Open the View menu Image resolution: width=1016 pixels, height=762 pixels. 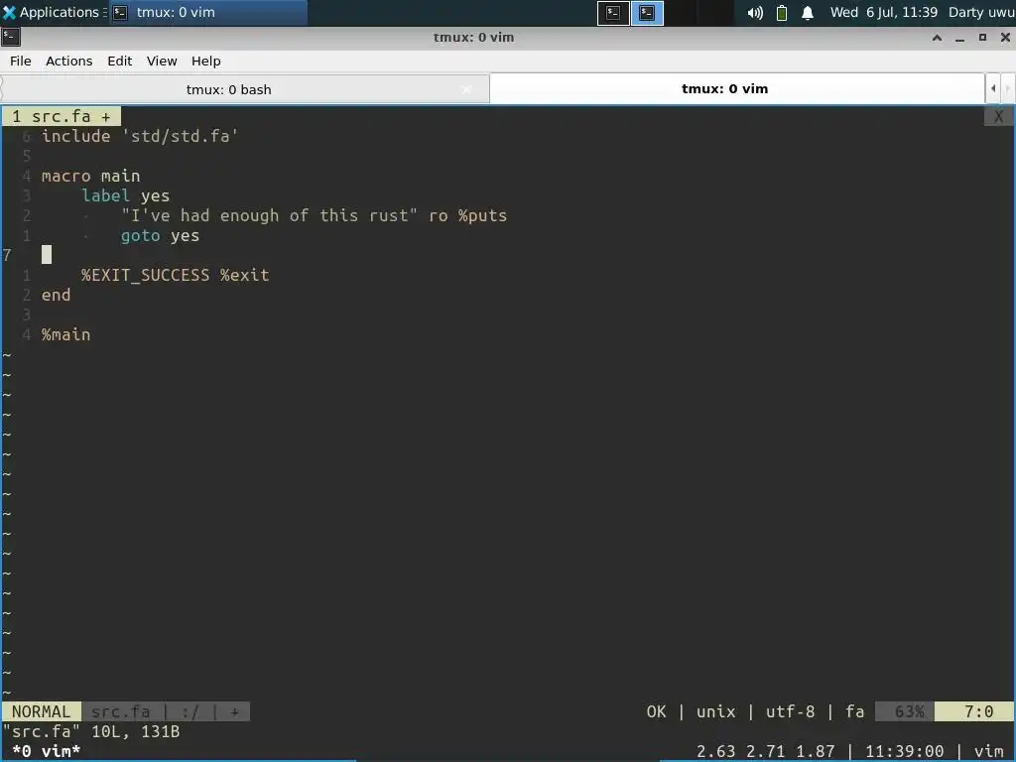tap(162, 61)
